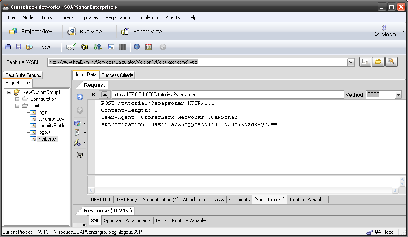Click the horizontal scrollbar right arrow

tap(395, 190)
